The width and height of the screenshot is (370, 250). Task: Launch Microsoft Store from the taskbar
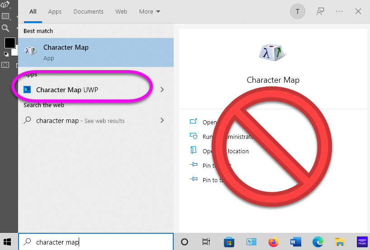tap(229, 242)
